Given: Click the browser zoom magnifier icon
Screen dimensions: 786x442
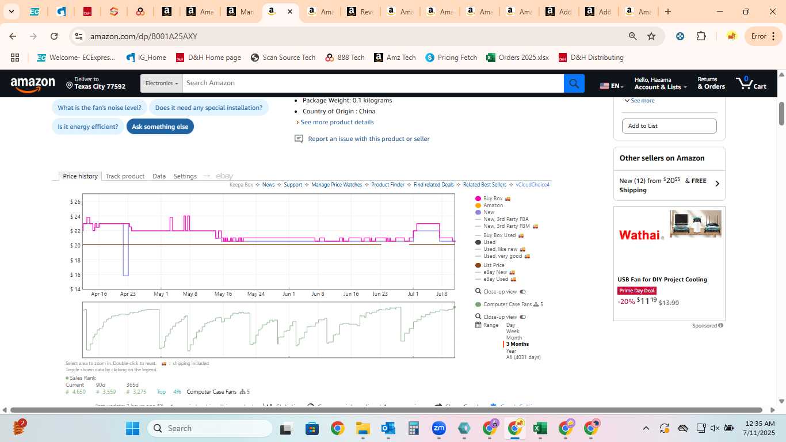Looking at the screenshot, I should click(x=632, y=36).
